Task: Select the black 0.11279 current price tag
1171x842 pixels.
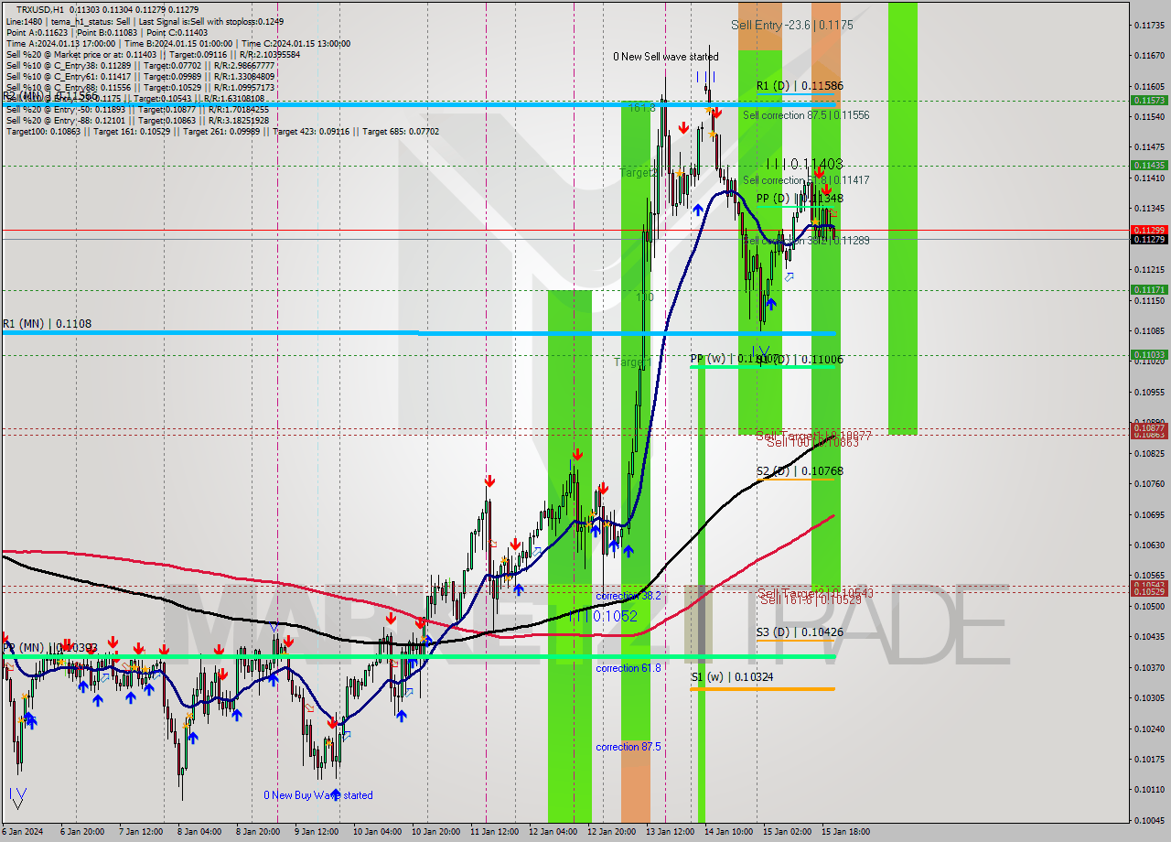Action: pos(1148,239)
